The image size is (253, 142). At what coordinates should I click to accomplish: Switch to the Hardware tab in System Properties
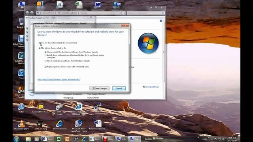(x=49, y=23)
